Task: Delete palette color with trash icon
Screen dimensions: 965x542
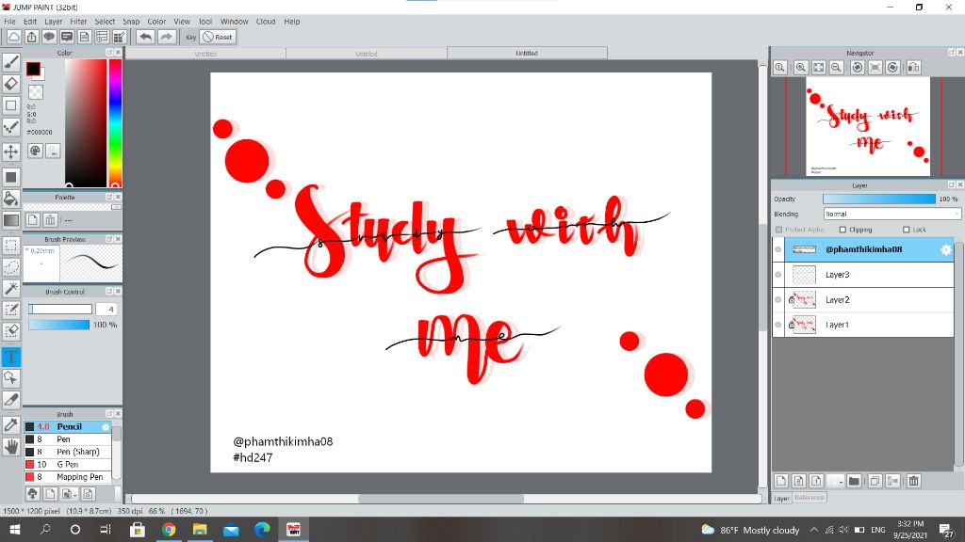Action: [x=51, y=219]
